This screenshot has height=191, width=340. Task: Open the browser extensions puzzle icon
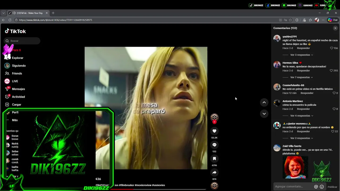tap(297, 20)
